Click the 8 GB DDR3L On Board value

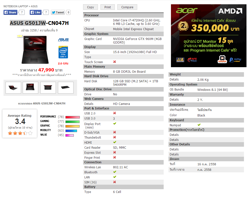(x=129, y=72)
